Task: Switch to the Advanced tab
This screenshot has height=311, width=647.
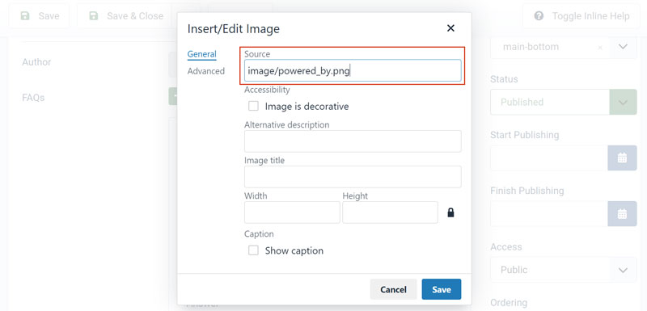Action: (206, 71)
